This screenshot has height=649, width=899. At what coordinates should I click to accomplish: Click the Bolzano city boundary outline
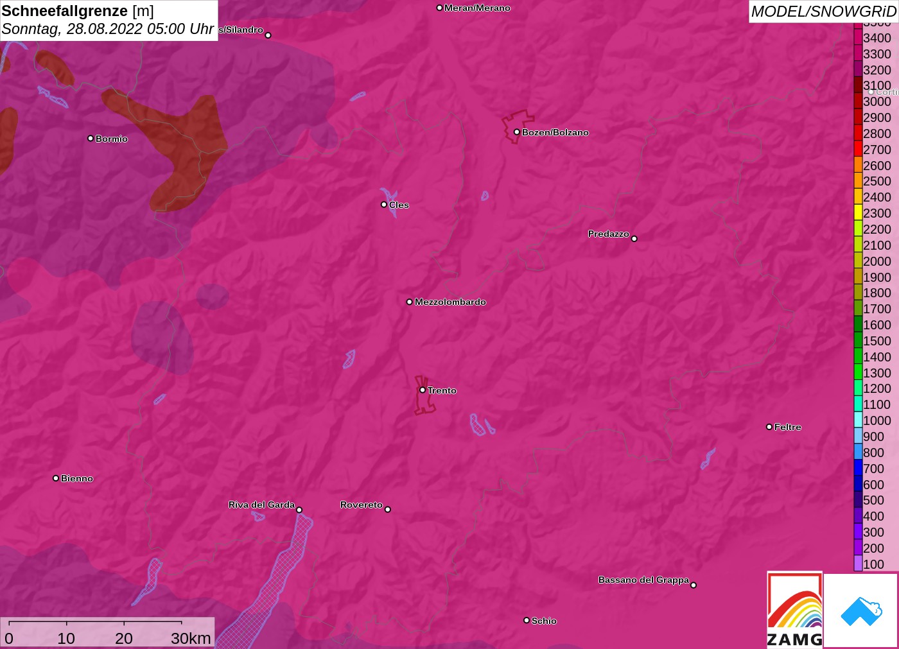pos(518,126)
